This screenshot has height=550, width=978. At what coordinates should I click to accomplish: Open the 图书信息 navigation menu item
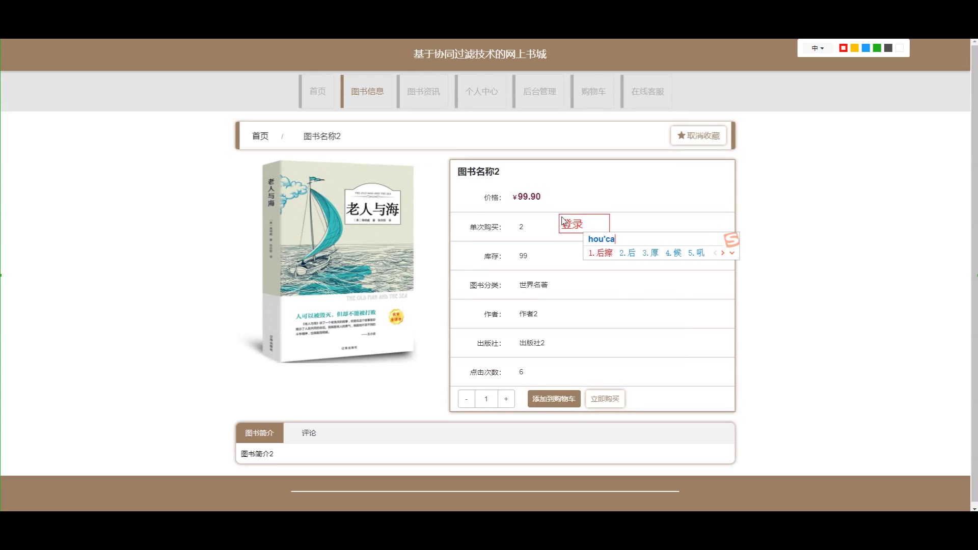(x=367, y=92)
